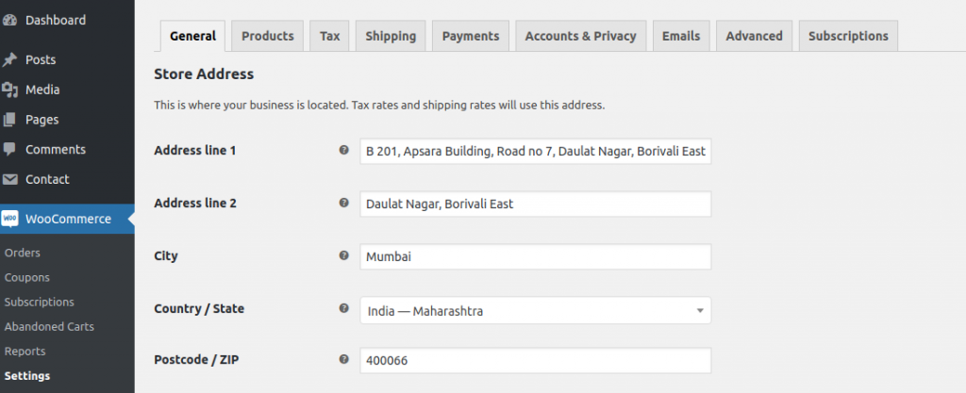Select the Payments tab
This screenshot has width=966, height=393.
click(470, 36)
